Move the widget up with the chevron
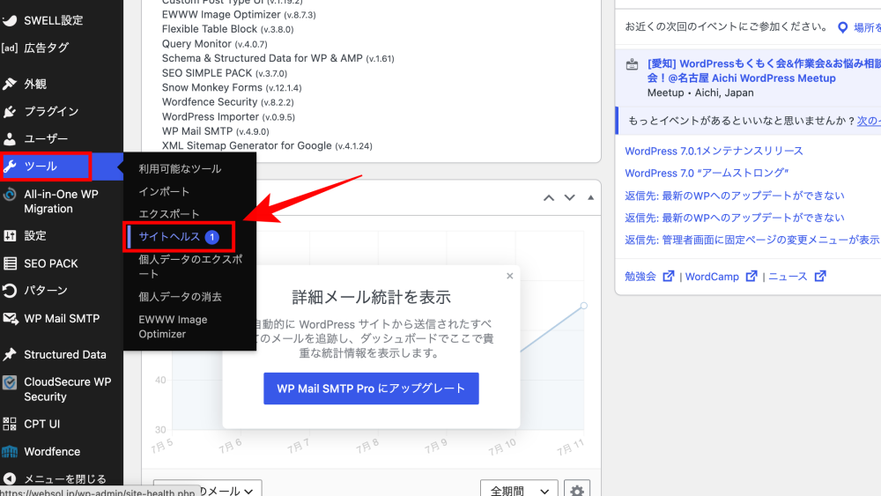 tap(549, 197)
